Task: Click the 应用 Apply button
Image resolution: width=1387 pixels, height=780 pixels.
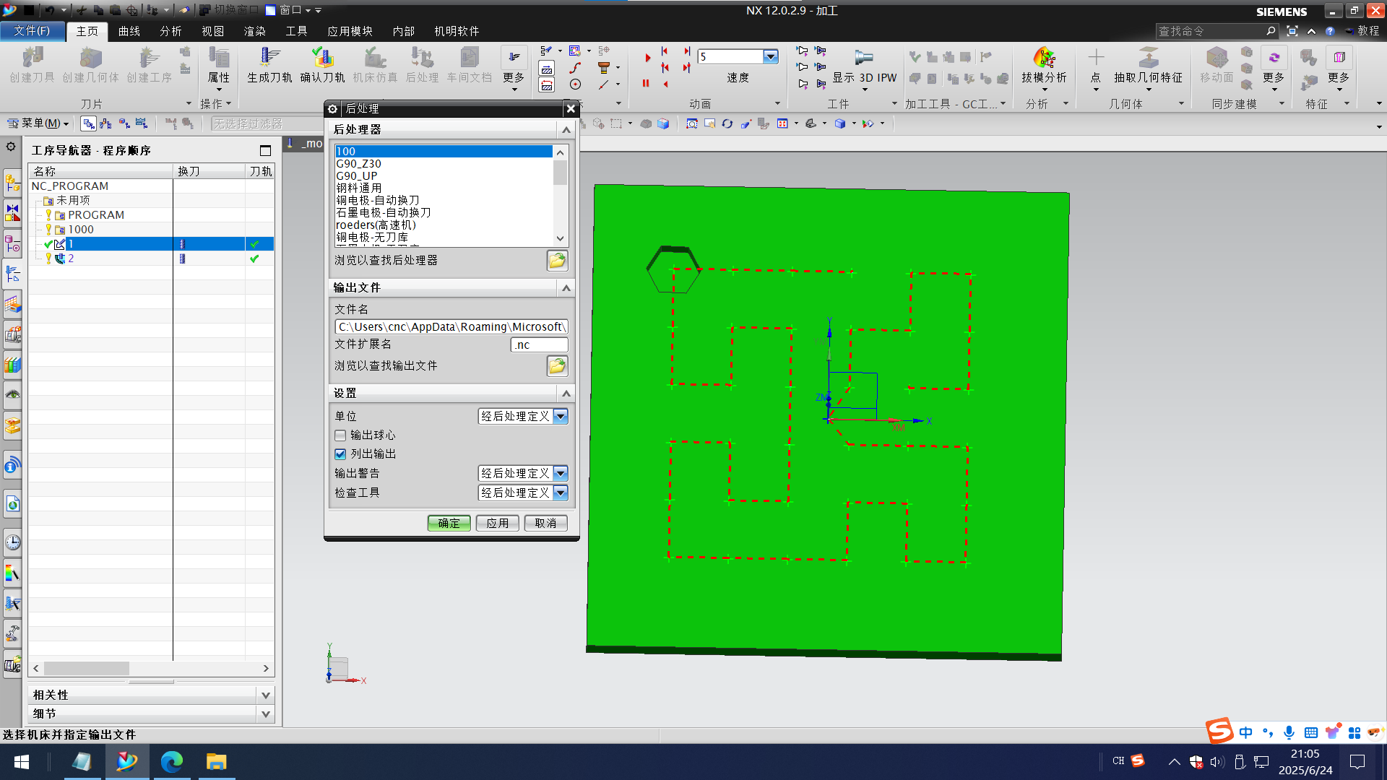Action: click(x=497, y=523)
